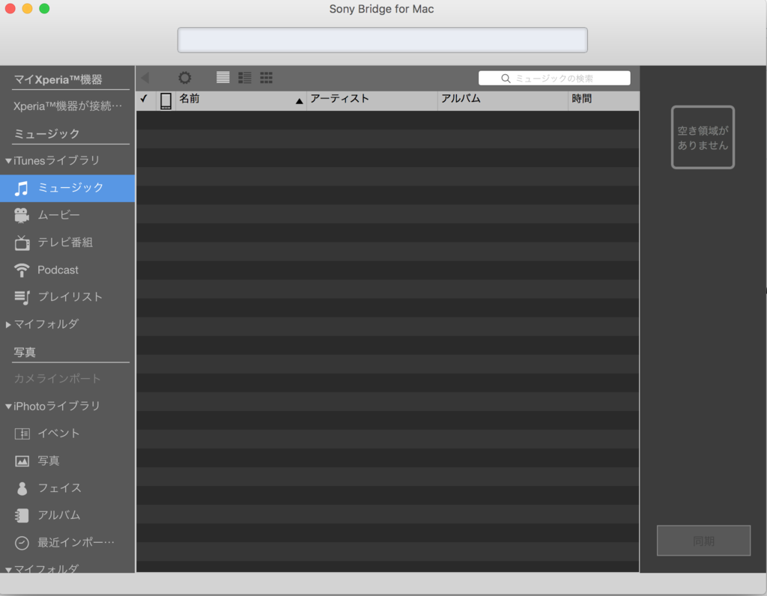This screenshot has height=596, width=767.
Task: Toggle sort arrow on 名前 column
Action: pyautogui.click(x=299, y=101)
